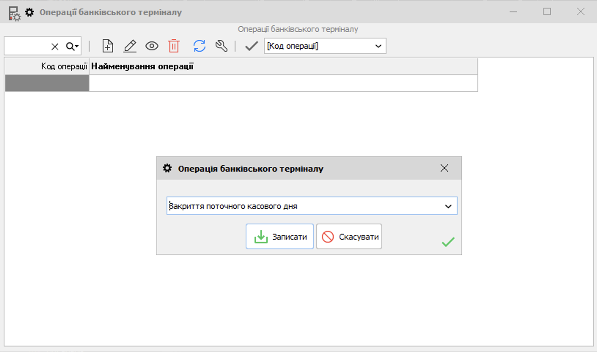Clear the search field with X icon

55,46
